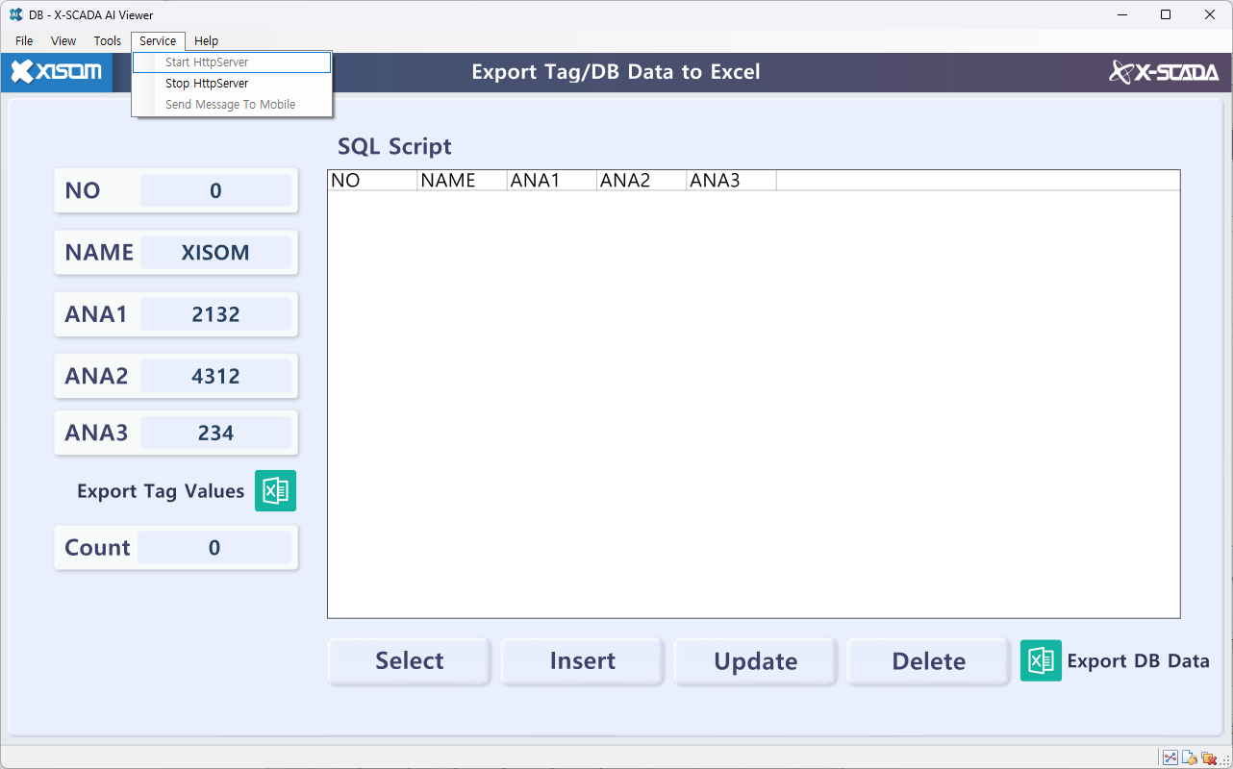This screenshot has width=1233, height=769.
Task: Click the tagged document icon in status bar
Action: [1190, 758]
